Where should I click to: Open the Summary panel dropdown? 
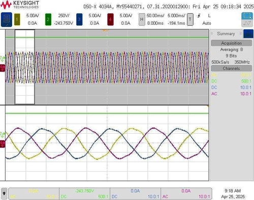tap(226, 33)
